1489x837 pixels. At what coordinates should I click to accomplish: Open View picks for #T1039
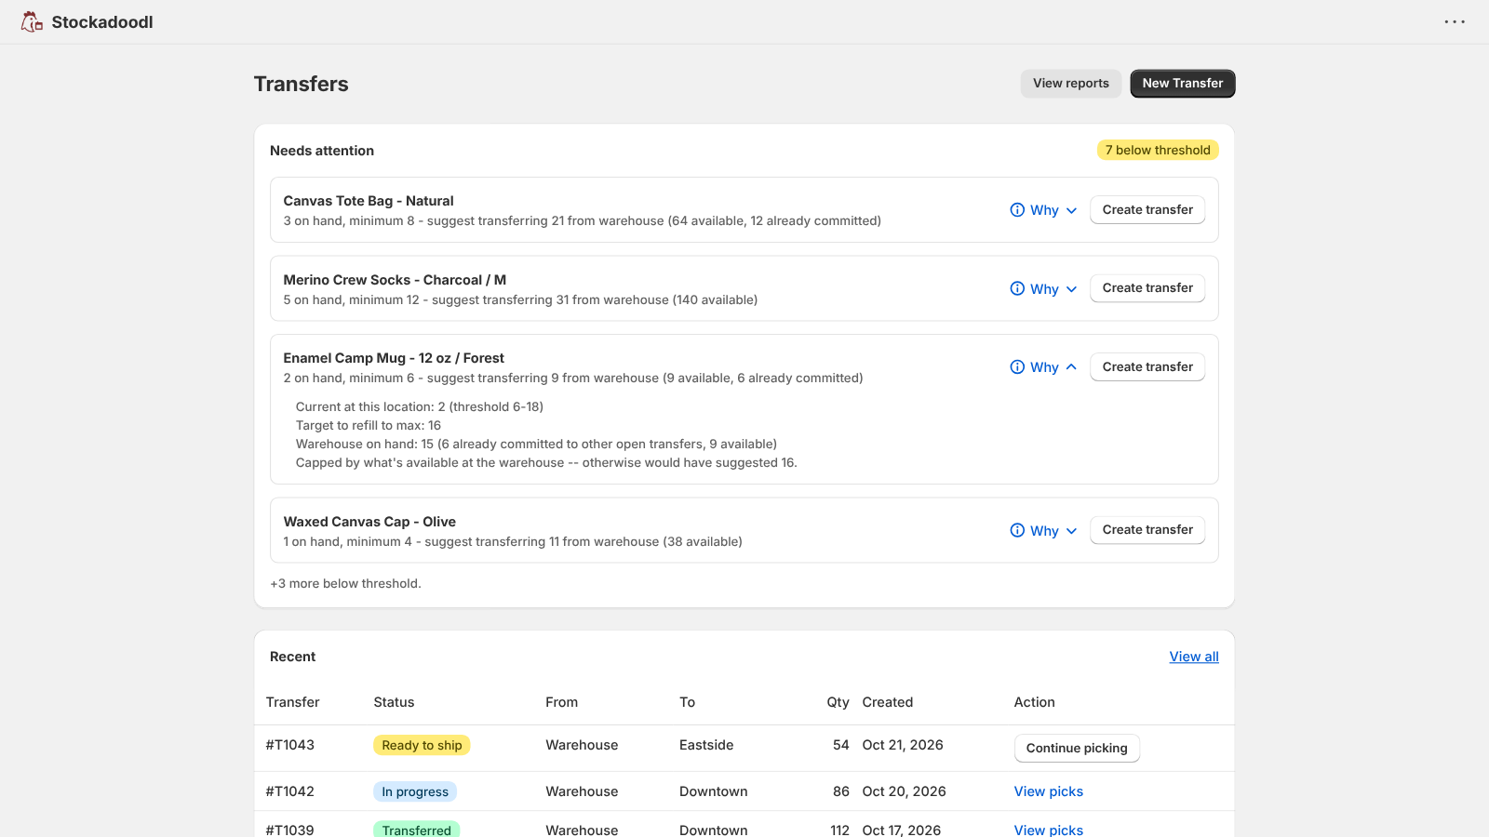(x=1049, y=830)
